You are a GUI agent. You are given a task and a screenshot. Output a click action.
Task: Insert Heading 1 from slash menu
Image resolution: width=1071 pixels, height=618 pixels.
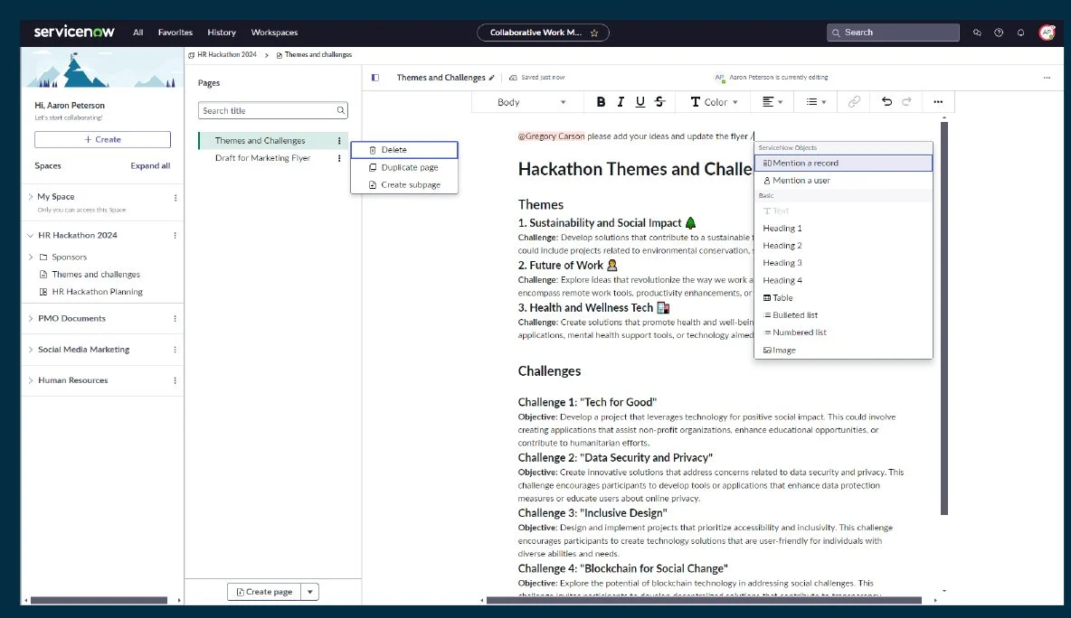coord(843,229)
